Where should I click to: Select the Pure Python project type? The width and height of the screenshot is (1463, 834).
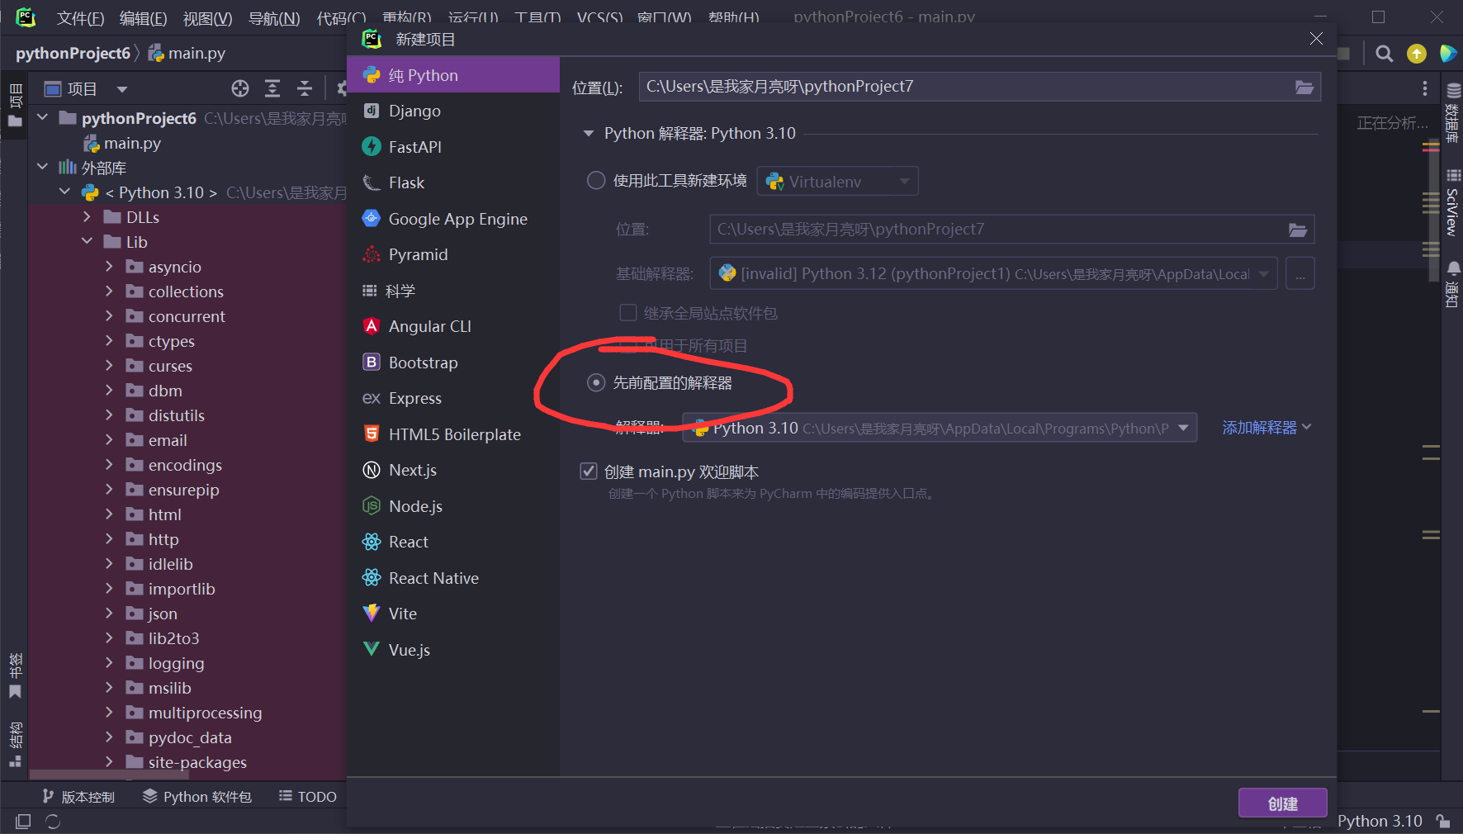point(452,75)
